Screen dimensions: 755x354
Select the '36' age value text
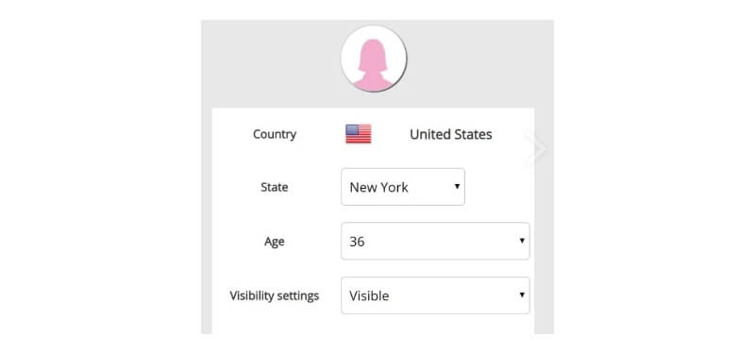[x=357, y=242]
